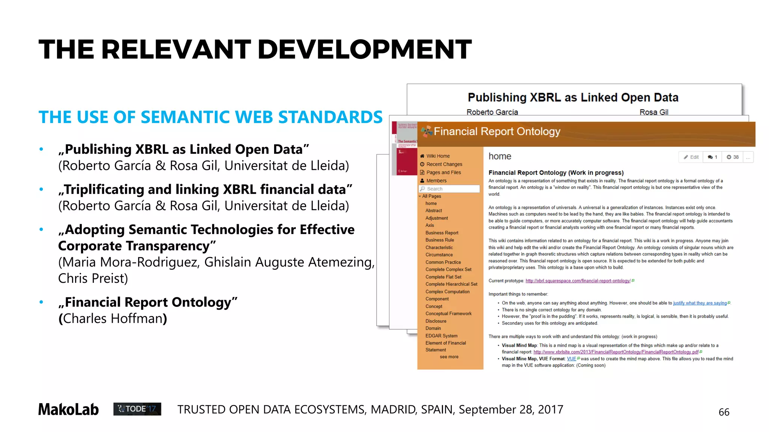The image size is (769, 432).
Task: Open the Disclosure page link
Action: click(x=436, y=321)
